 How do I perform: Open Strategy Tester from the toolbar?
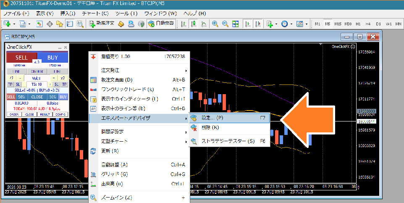pyautogui.click(x=80, y=24)
